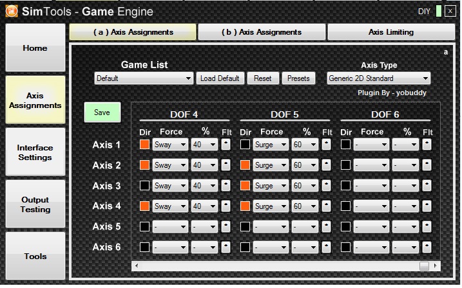Viewport: 462px width, 288px height.
Task: Toggle Axis 2 DOF 5 direction box
Action: 245,165
